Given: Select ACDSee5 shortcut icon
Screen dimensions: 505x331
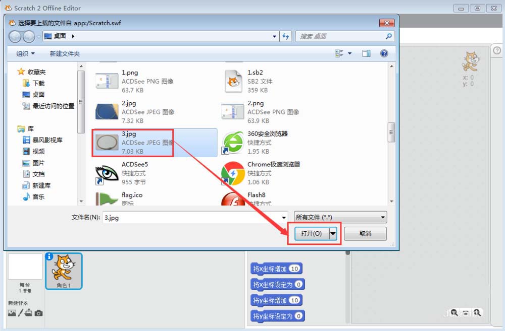Looking at the screenshot, I should click(x=107, y=173).
